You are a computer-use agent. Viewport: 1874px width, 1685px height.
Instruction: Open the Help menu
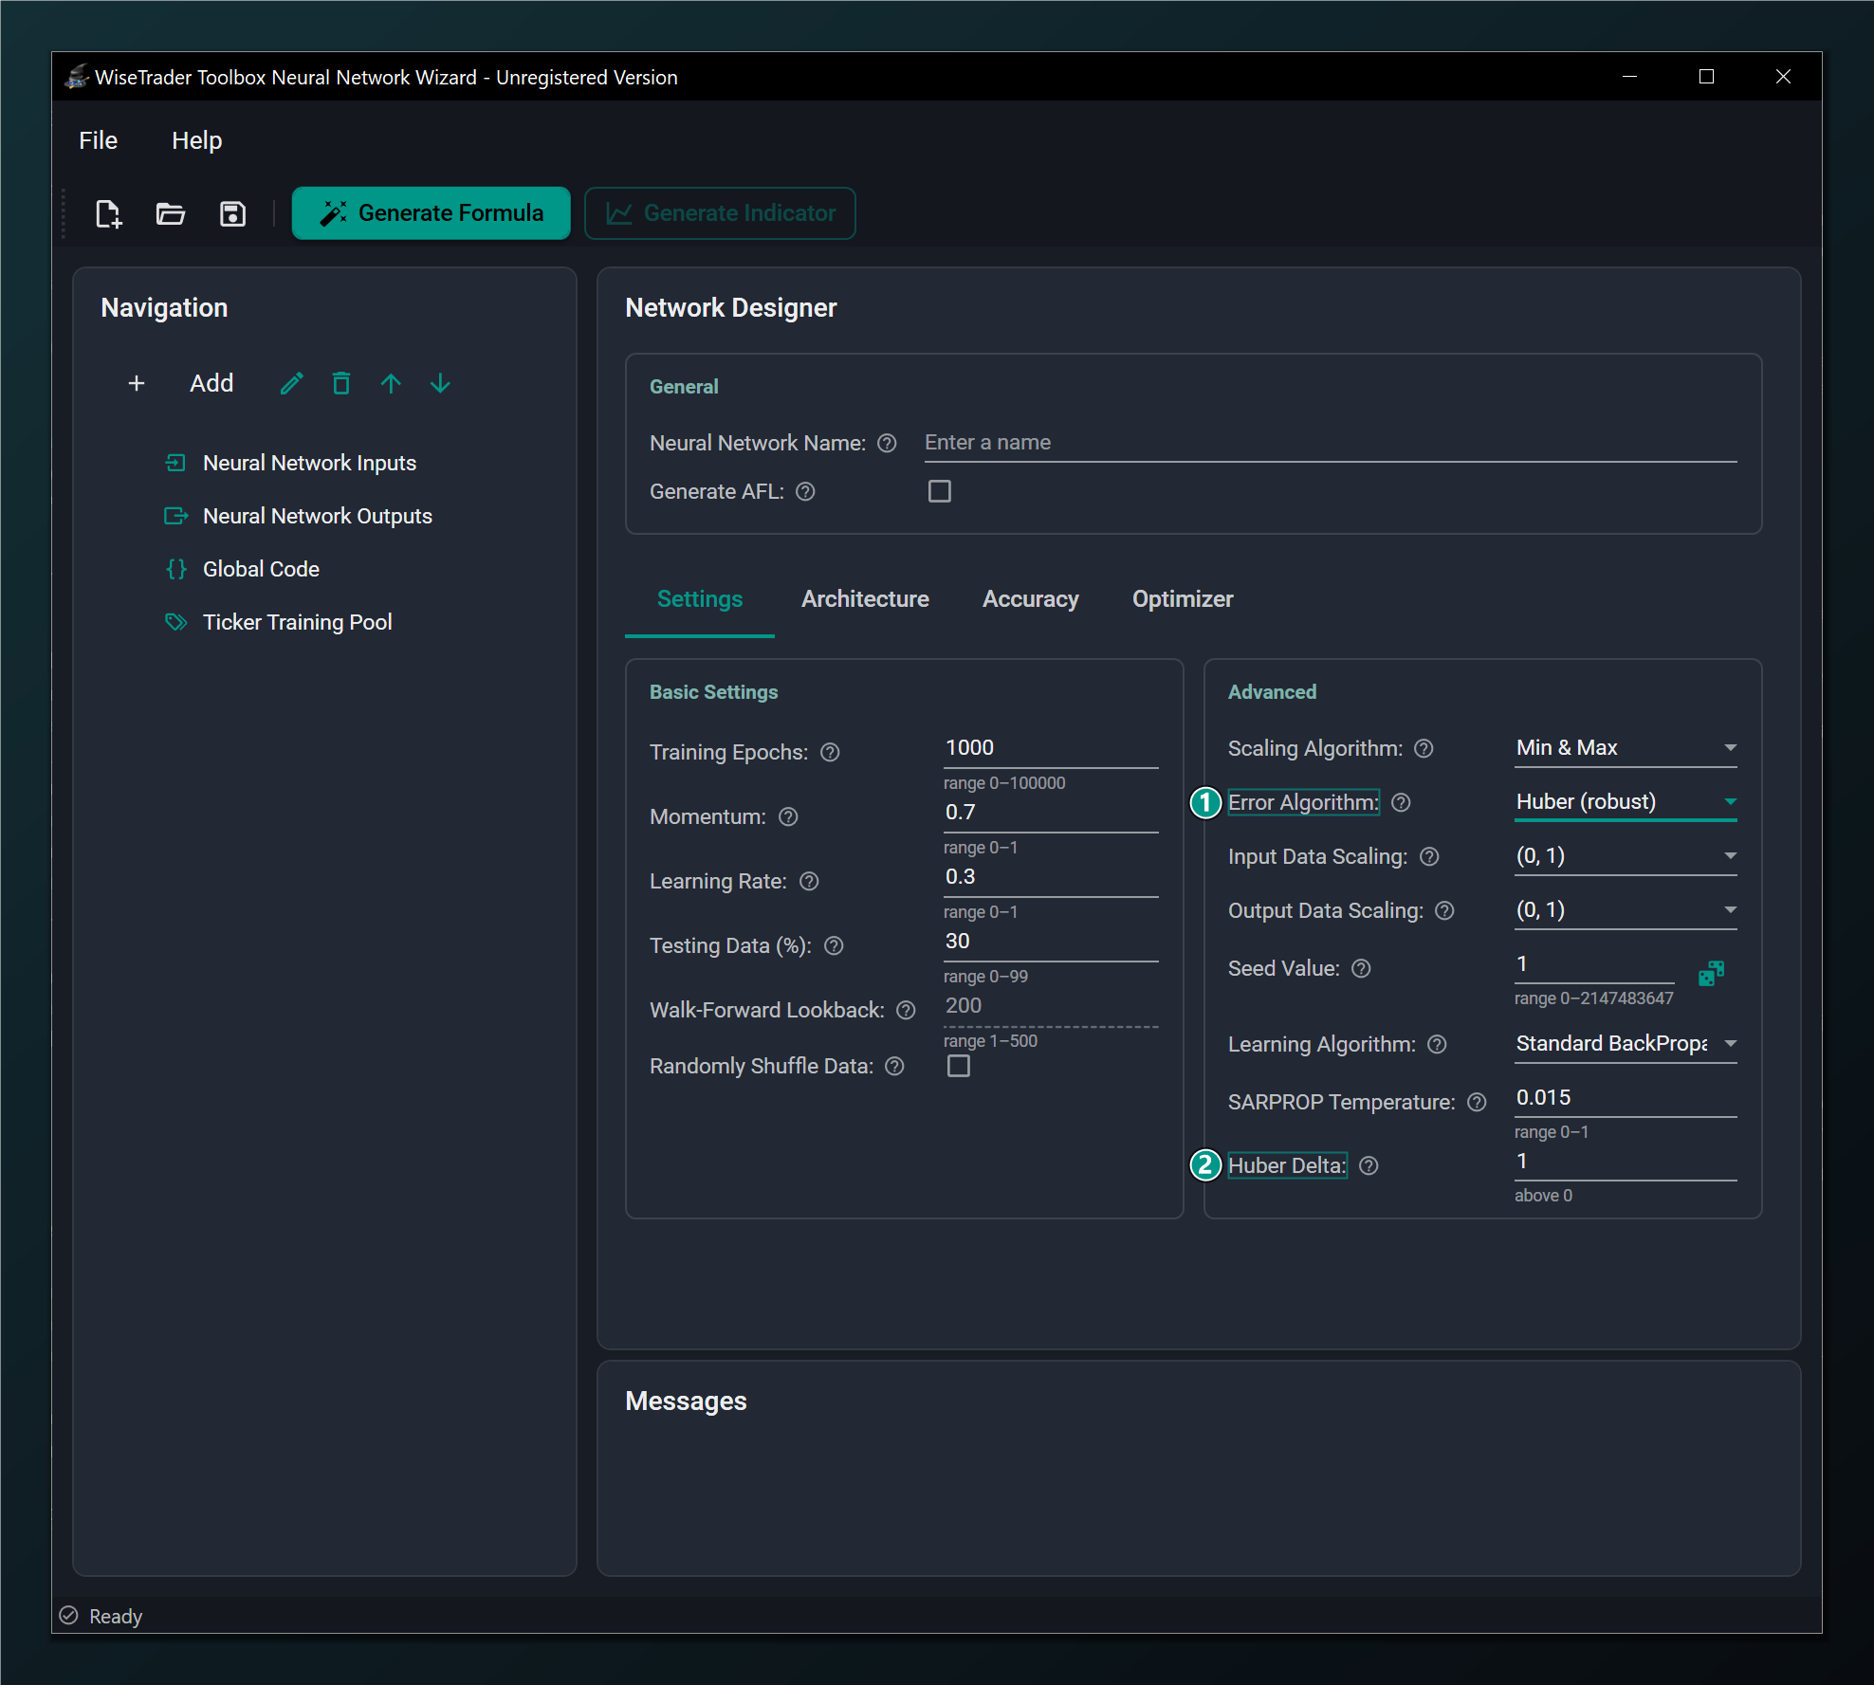tap(196, 140)
